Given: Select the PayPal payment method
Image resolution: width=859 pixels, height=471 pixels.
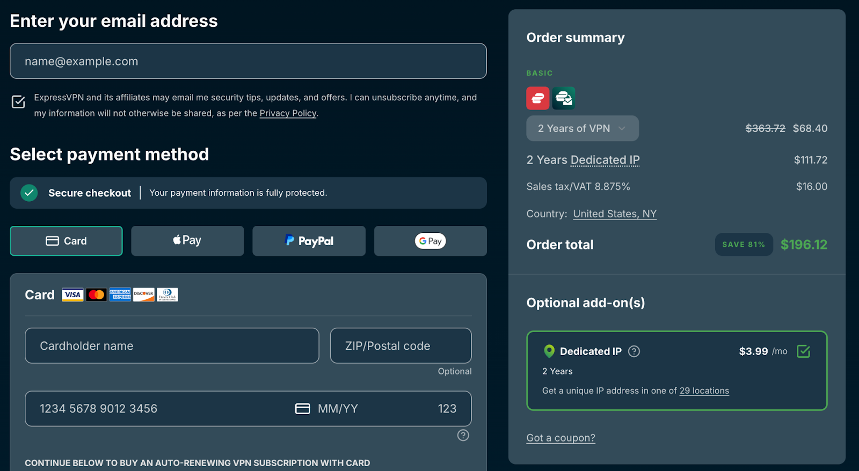Looking at the screenshot, I should [x=309, y=241].
